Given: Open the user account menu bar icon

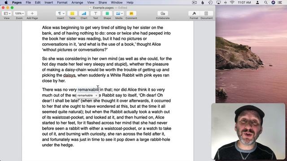Looking at the screenshot, I should pos(257,2).
